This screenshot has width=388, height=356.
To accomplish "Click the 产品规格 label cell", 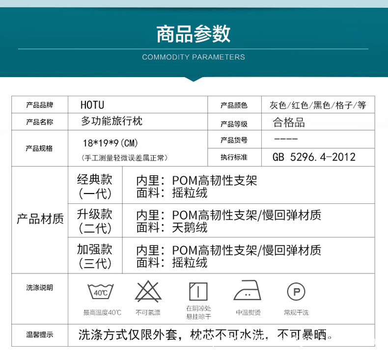I will tap(40, 148).
